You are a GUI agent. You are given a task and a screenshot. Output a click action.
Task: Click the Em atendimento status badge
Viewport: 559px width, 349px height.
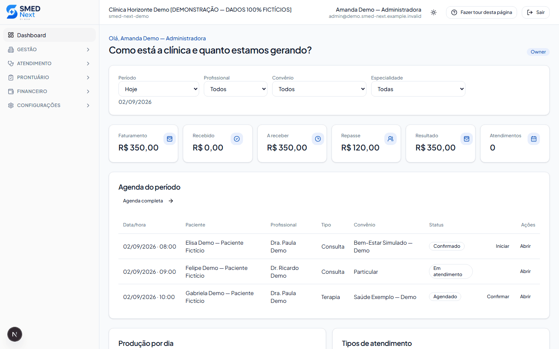(x=451, y=271)
